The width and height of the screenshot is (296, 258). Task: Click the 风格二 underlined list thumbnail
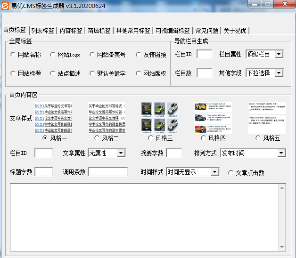pyautogui.click(x=107, y=118)
